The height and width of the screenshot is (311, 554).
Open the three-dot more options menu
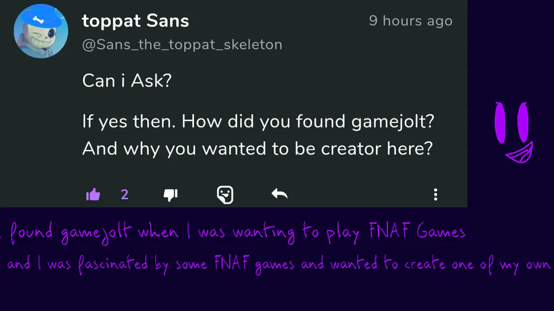point(435,195)
